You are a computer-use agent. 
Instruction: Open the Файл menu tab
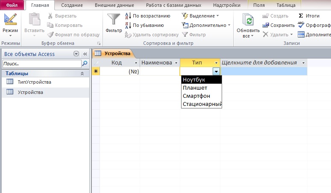point(12,5)
